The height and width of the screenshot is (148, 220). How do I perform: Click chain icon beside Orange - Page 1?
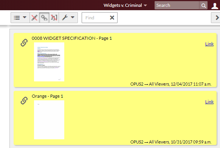coord(24,100)
